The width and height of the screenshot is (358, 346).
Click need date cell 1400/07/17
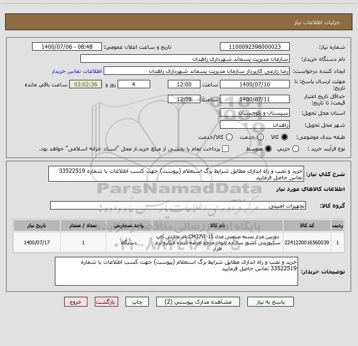point(37,242)
